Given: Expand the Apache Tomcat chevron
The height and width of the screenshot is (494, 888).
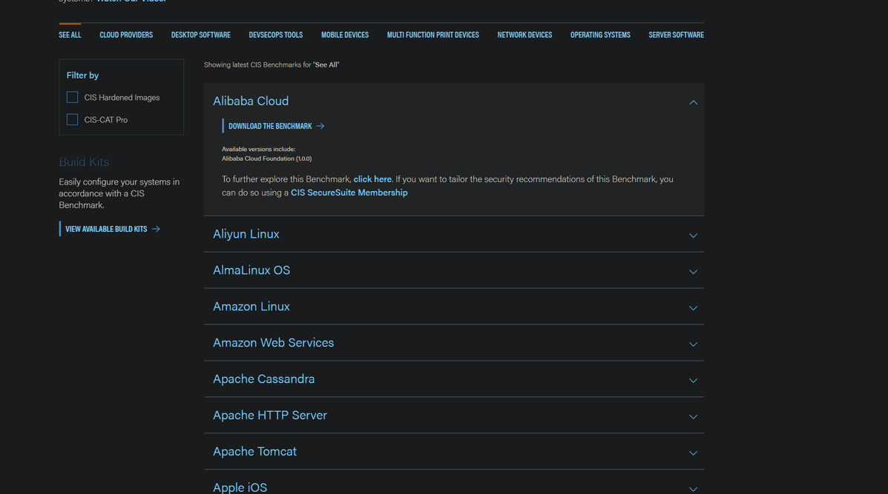Looking at the screenshot, I should [x=693, y=453].
